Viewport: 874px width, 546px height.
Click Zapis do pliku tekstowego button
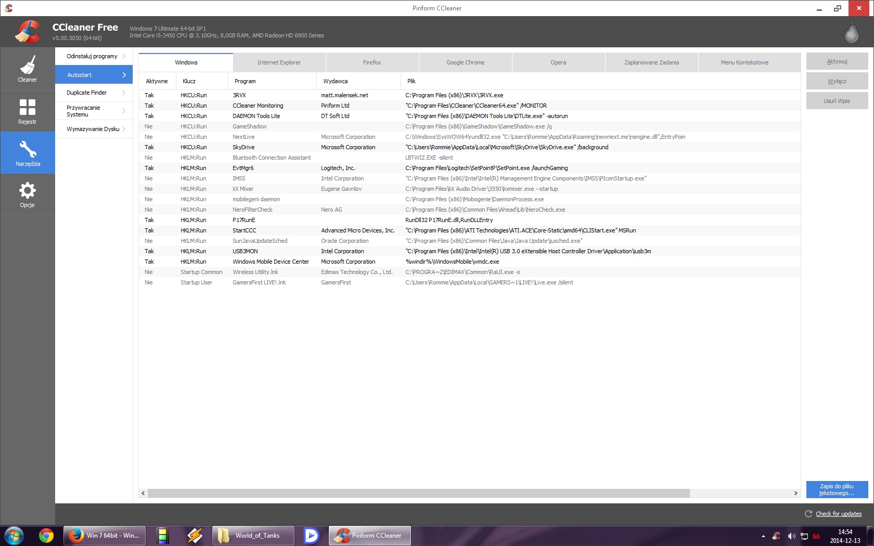[837, 490]
